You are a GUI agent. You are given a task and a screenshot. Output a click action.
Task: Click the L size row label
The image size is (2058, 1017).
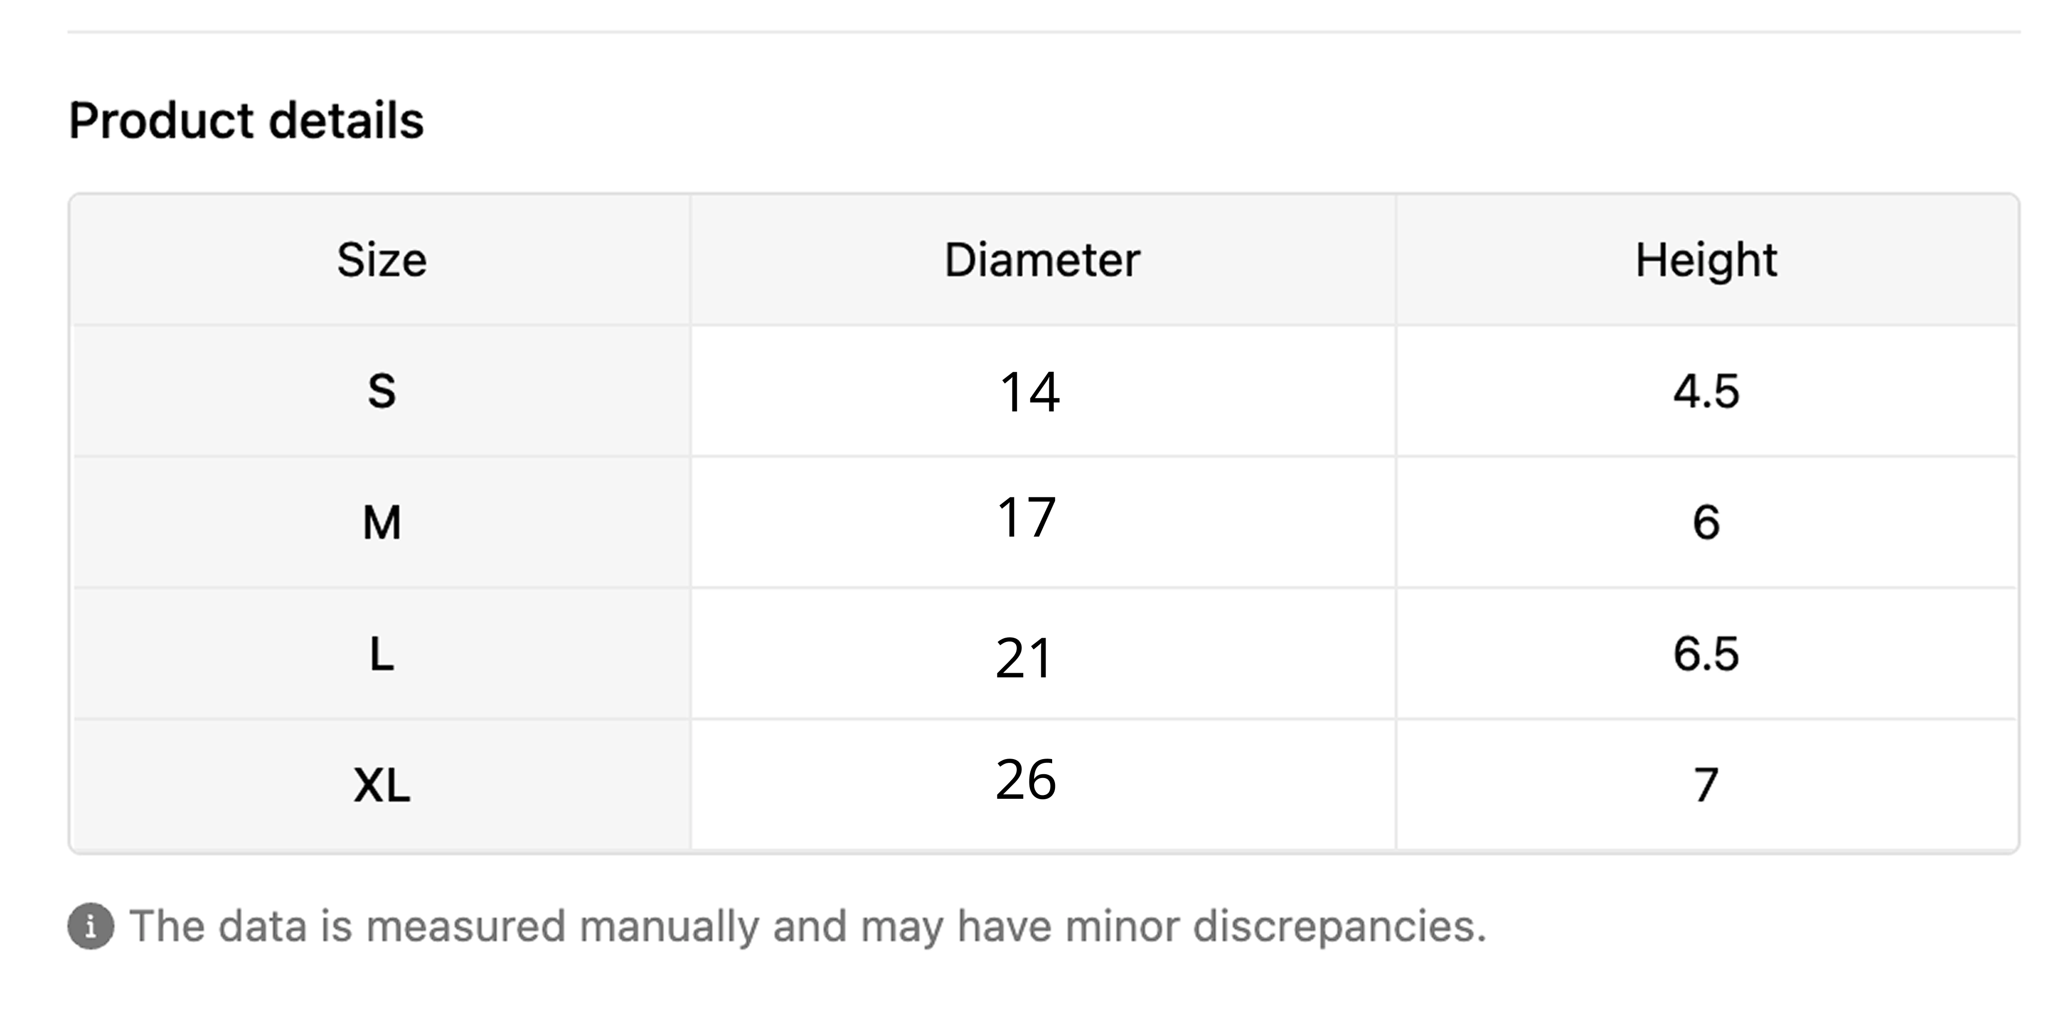pos(382,654)
